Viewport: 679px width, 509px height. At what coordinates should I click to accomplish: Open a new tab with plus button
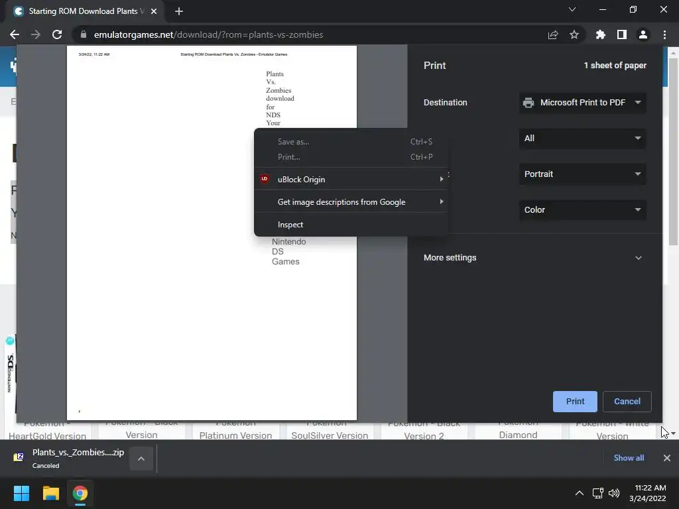click(x=179, y=11)
